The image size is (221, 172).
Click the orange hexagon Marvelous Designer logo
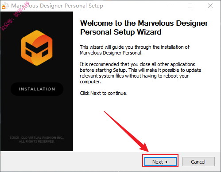[37, 48]
